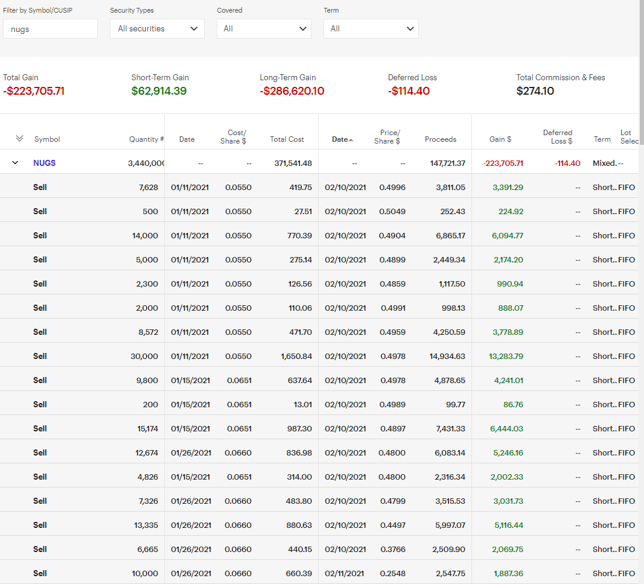Sort by Cost/Share $ column header

(237, 136)
